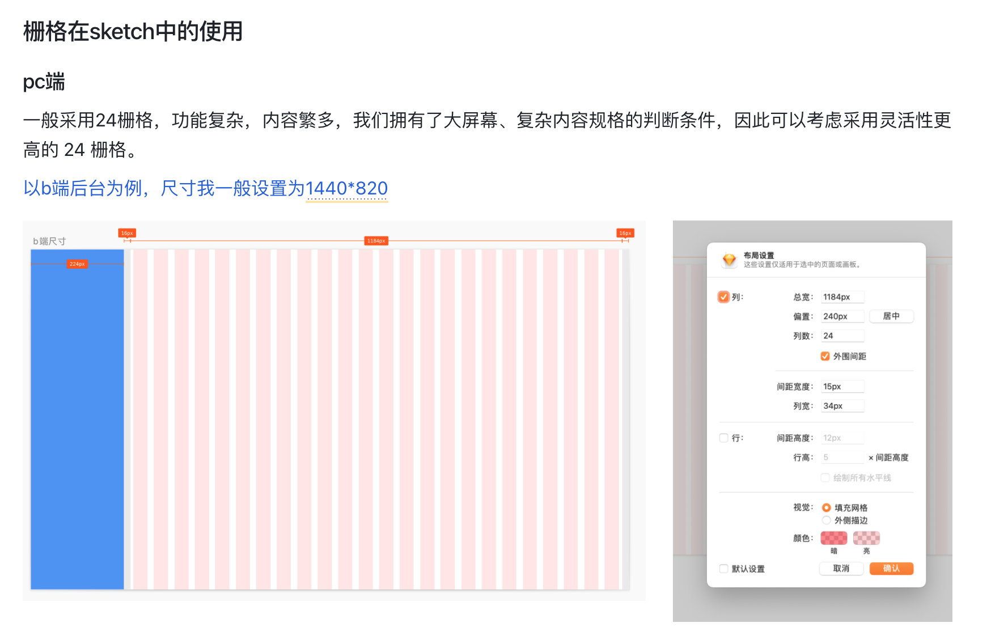Enable the 绘制所有水平线 checkbox
Screen dimensions: 991x644
coord(825,477)
